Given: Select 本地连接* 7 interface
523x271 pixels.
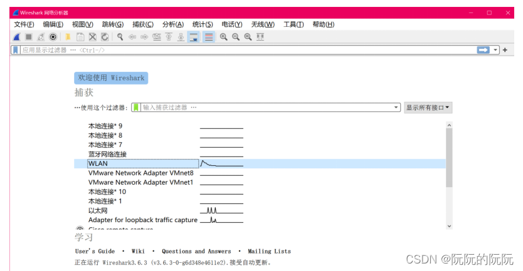Looking at the screenshot, I should [105, 145].
